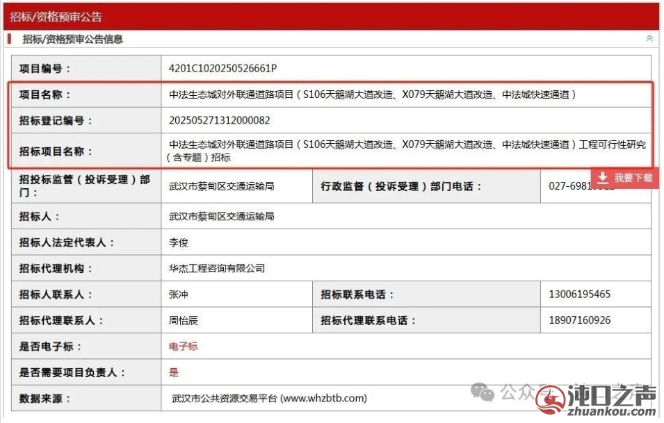Image resolution: width=664 pixels, height=423 pixels.
Task: Select phone number 13006195465
Action: (x=580, y=295)
